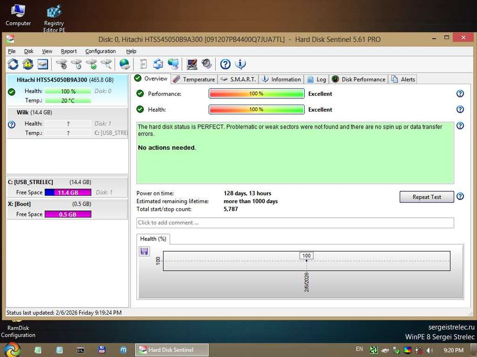Open Help via toolbar question mark icon
This screenshot has height=357, width=477.
[225, 64]
